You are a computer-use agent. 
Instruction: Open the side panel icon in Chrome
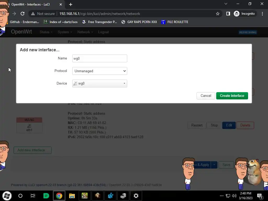click(x=228, y=14)
